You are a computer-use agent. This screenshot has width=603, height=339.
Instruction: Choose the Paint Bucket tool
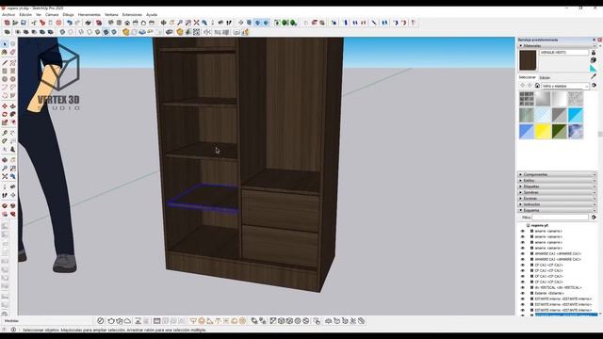[x=5, y=53]
